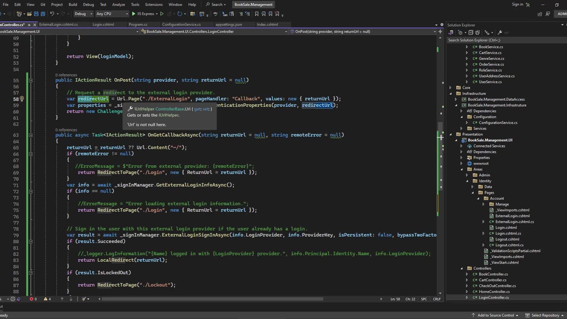Switch to ExternalLogin.cshtml.cs tab
Screen dimensions: 567x319
(x=58, y=25)
